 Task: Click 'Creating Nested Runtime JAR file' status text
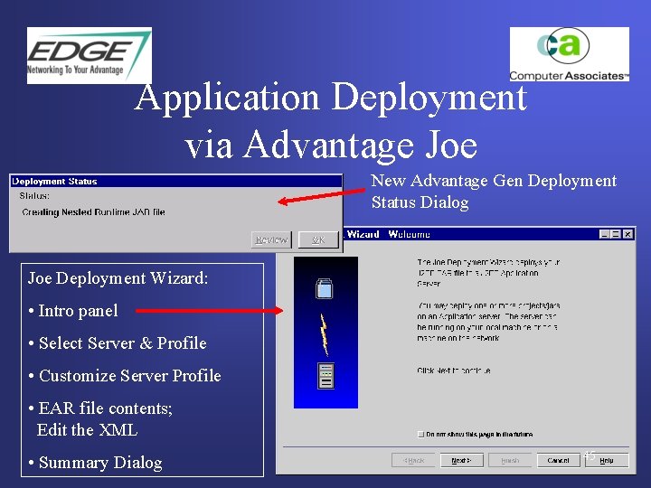point(93,212)
